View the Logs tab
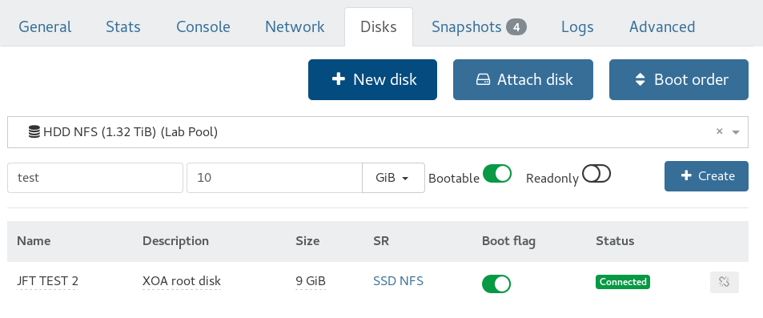This screenshot has height=318, width=763. click(577, 26)
